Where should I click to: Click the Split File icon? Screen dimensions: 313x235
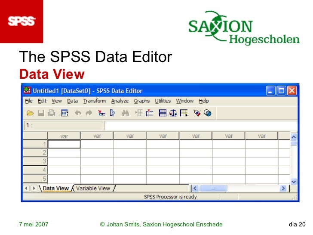coord(163,113)
